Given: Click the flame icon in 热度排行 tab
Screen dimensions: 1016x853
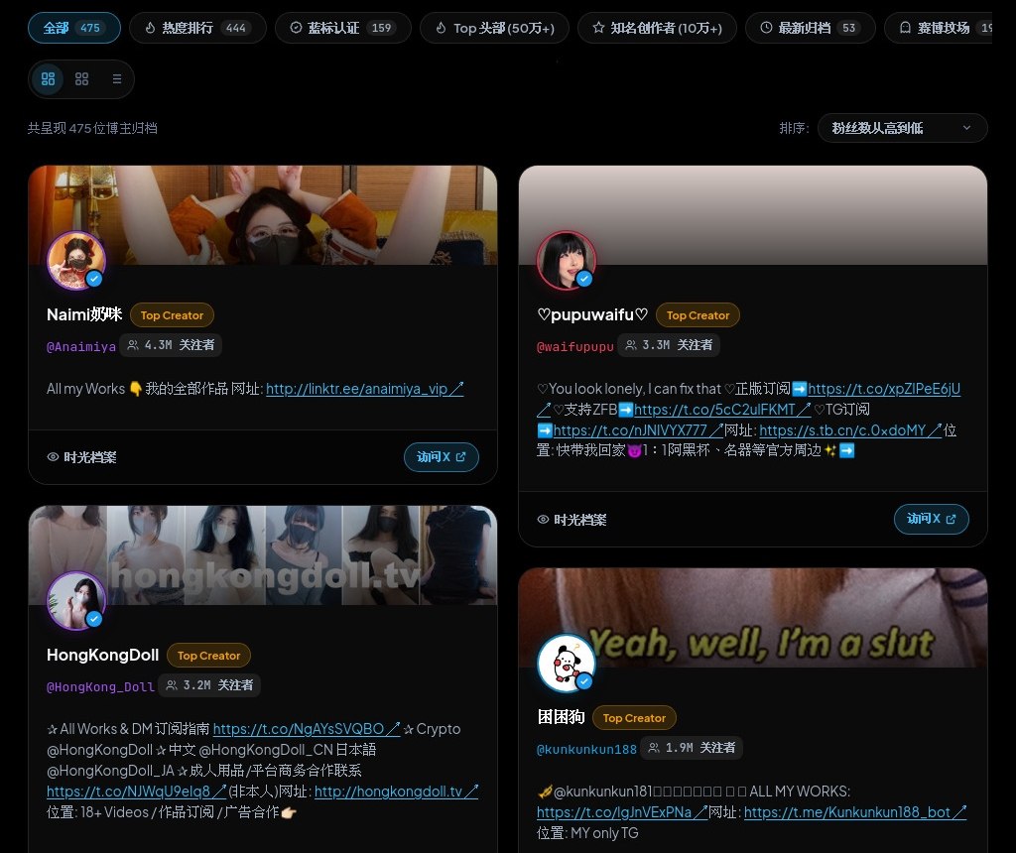Looking at the screenshot, I should [150, 28].
